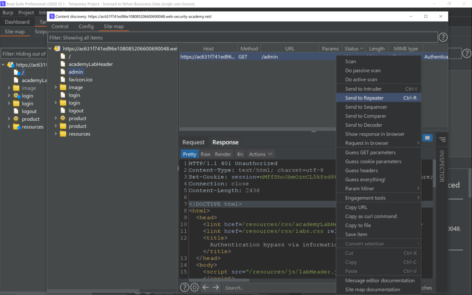Choose Send to Sequencer

click(378, 107)
